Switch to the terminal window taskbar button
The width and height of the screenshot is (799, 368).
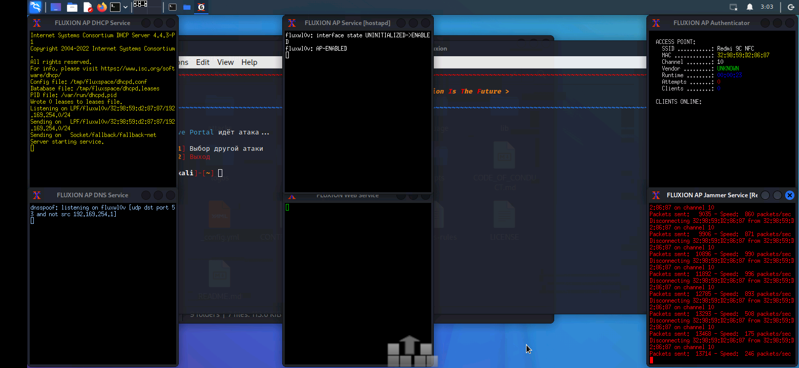tap(173, 7)
